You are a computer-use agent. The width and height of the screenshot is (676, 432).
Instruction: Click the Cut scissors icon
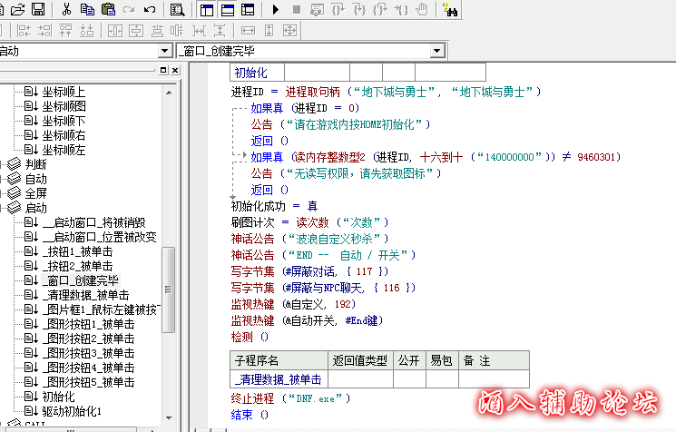click(66, 9)
